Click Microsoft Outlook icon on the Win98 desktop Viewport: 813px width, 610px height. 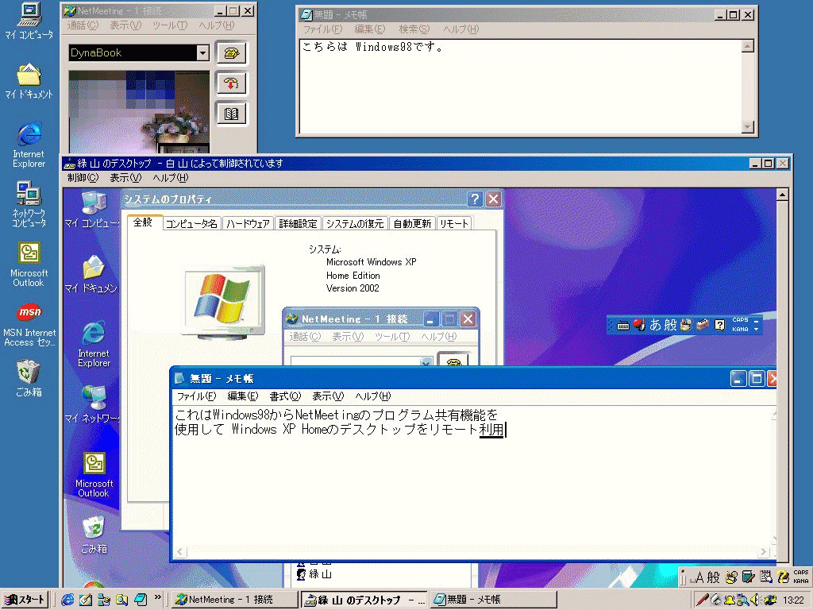click(29, 264)
